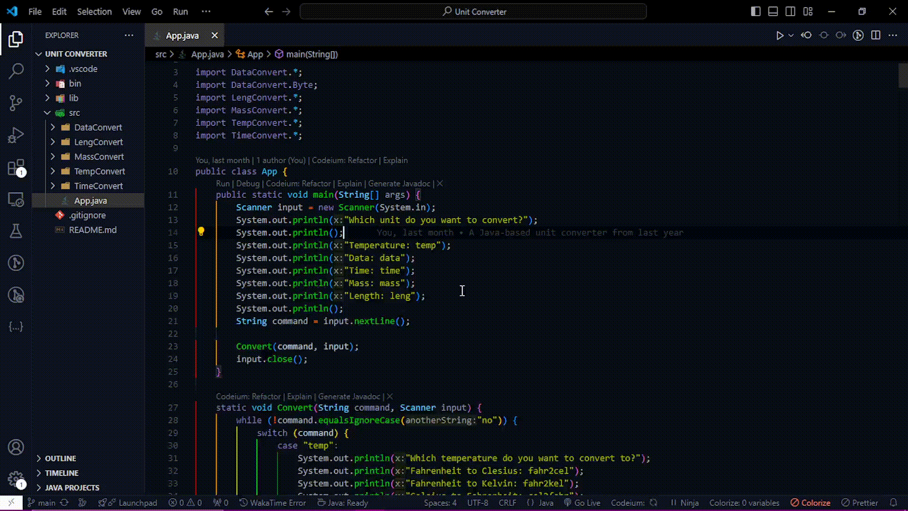The height and width of the screenshot is (511, 908).
Task: Toggle Colorize in status bar
Action: click(811, 502)
